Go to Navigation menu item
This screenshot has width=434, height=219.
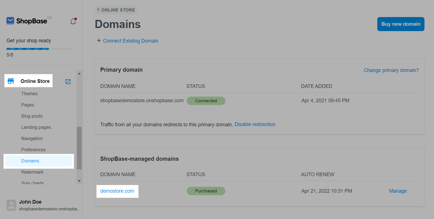pos(32,138)
